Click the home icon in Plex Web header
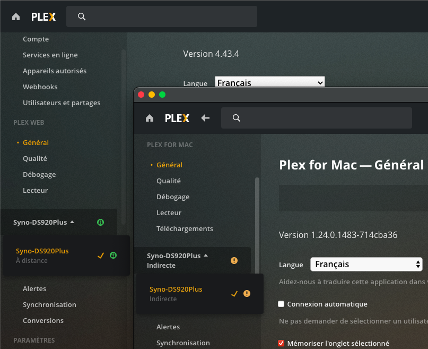428x349 pixels. tap(16, 16)
